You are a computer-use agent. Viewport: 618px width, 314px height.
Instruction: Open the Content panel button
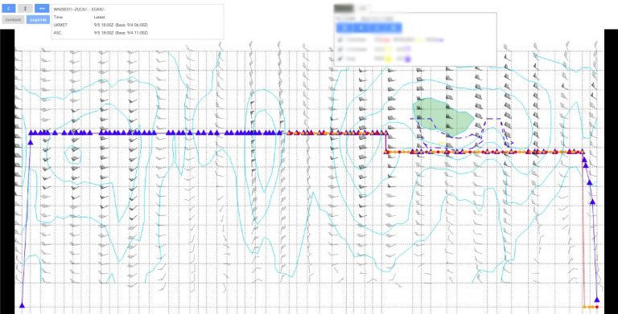click(13, 19)
